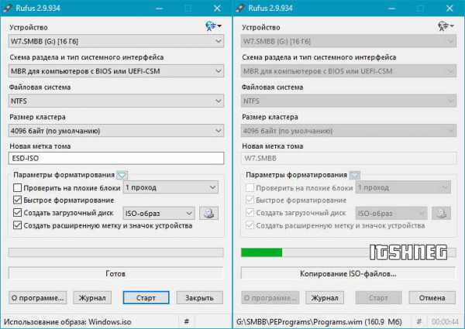
Task: Toggle quick format checkbox in left window
Action: coord(18,200)
